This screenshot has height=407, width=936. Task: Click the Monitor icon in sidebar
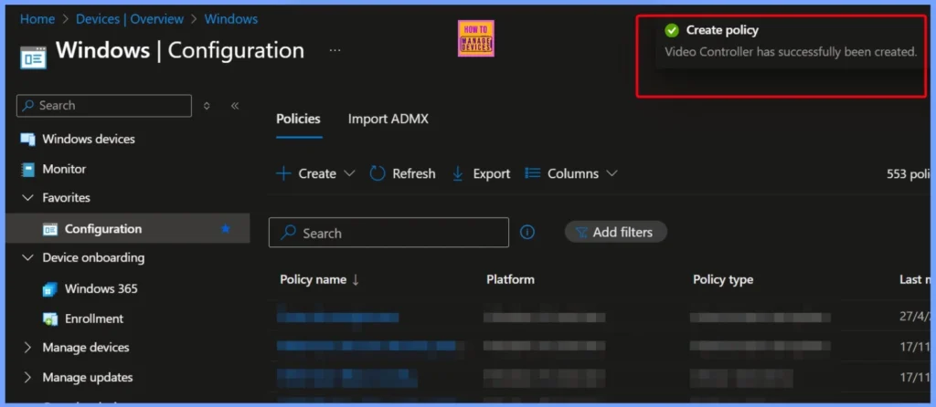click(x=28, y=169)
